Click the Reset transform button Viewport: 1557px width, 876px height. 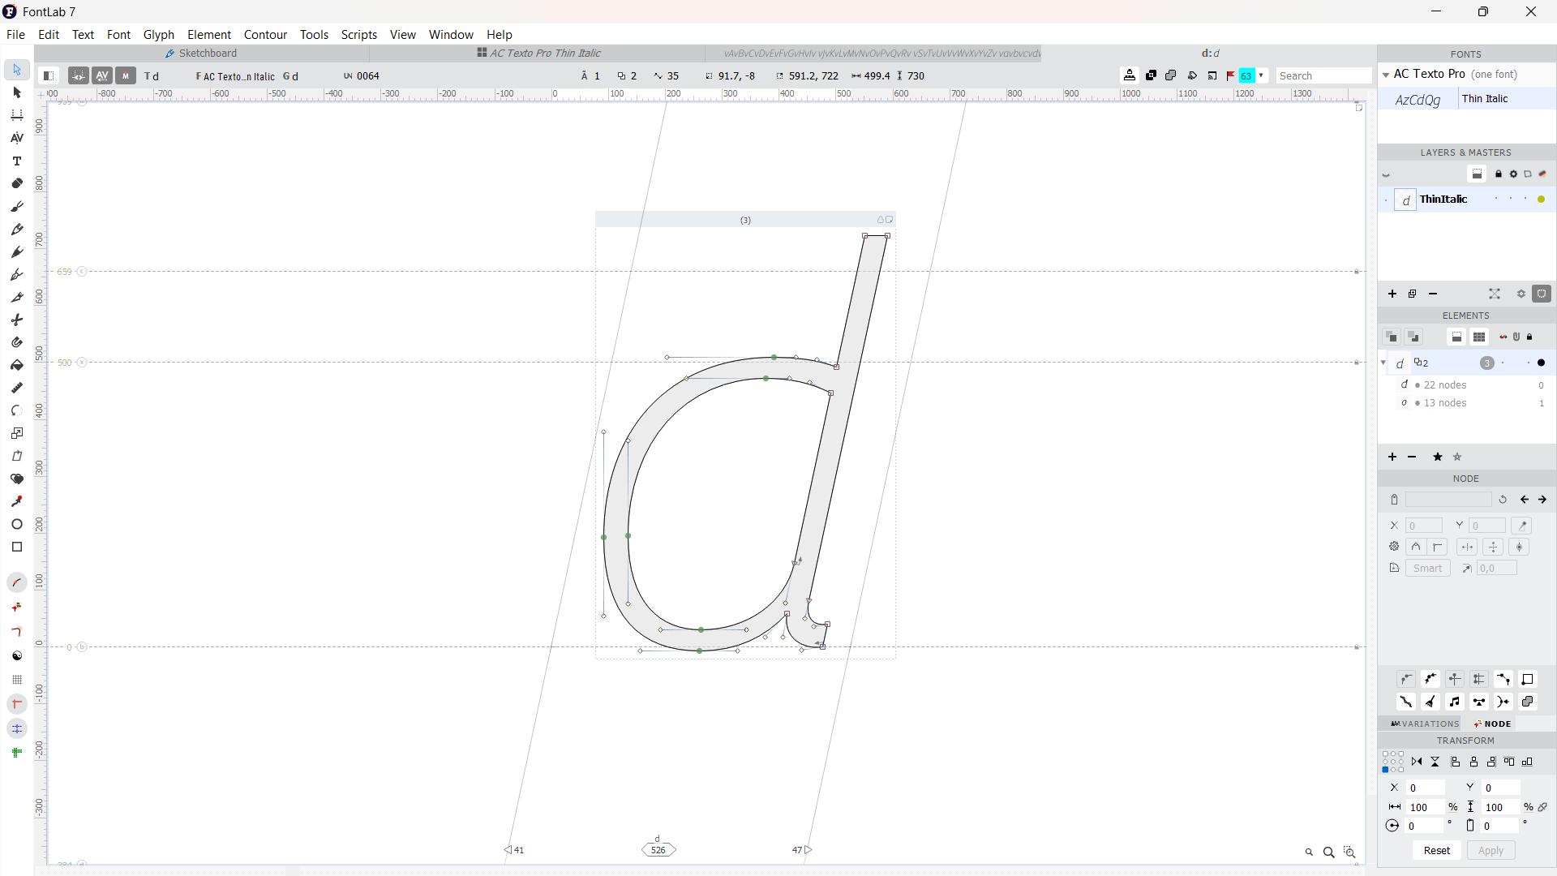point(1436,850)
